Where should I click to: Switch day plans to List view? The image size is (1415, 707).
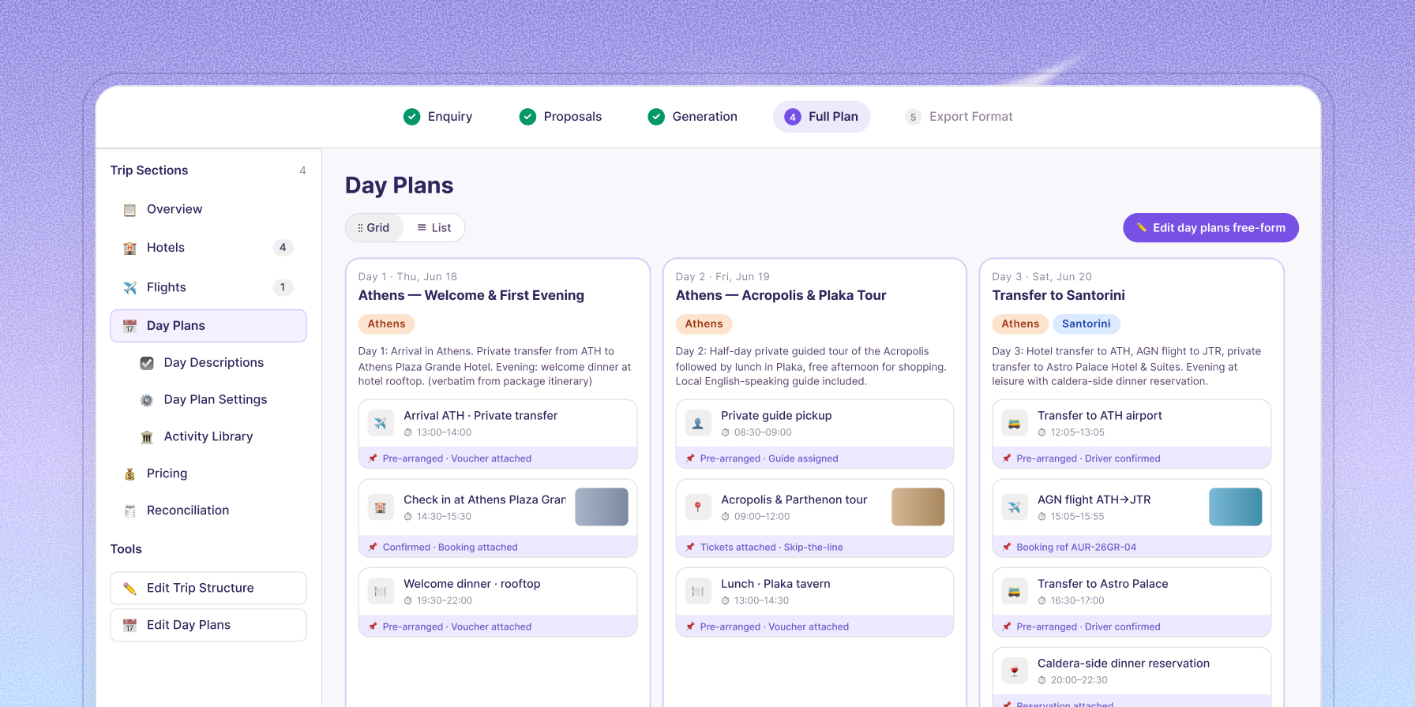pyautogui.click(x=434, y=228)
